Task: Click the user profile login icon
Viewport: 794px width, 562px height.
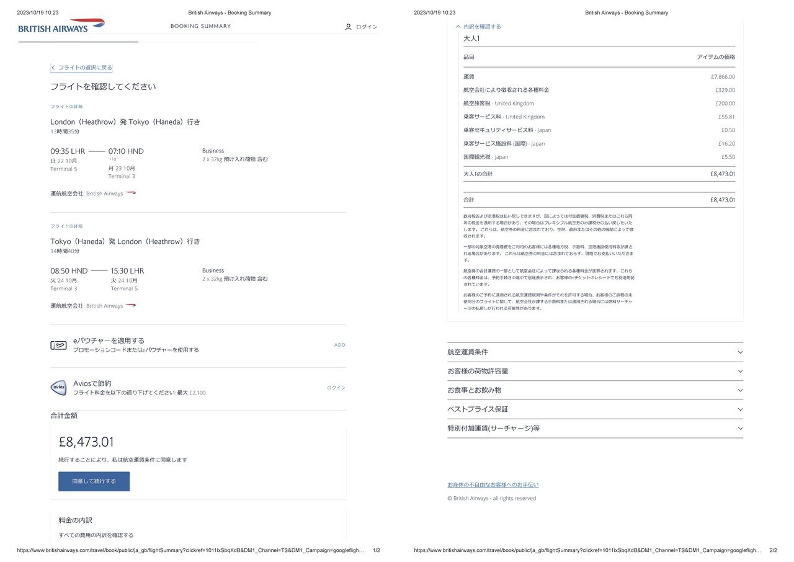Action: (348, 27)
